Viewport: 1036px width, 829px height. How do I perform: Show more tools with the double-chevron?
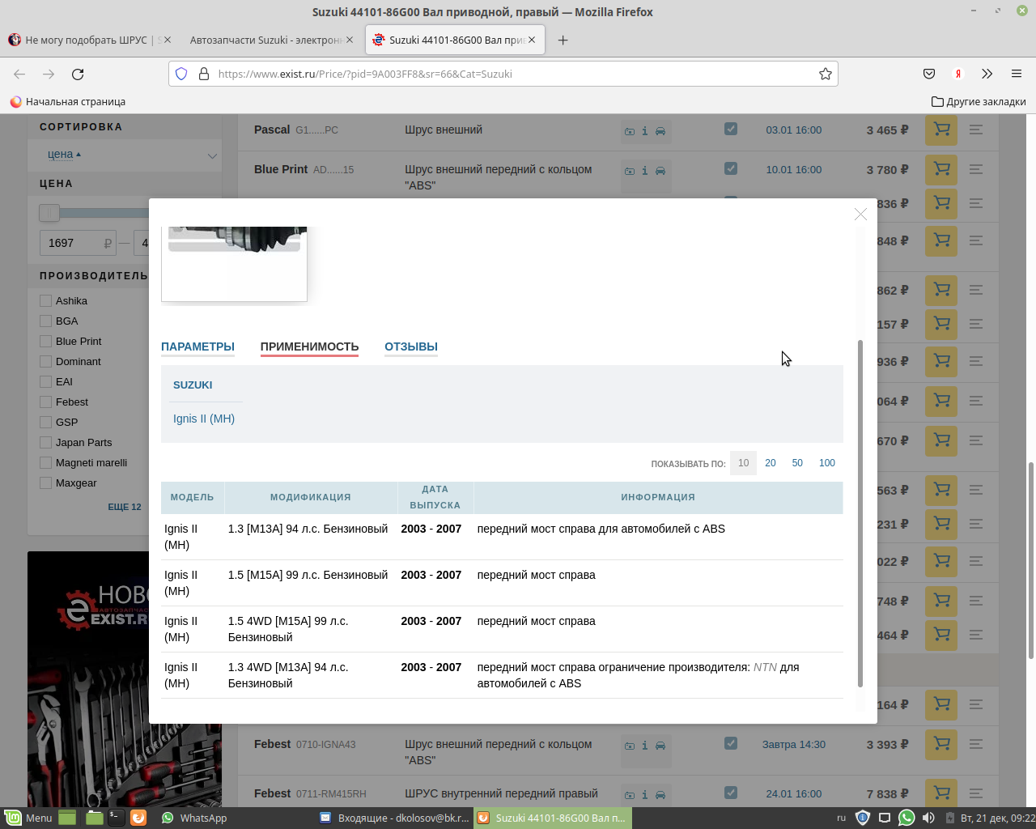pyautogui.click(x=987, y=74)
